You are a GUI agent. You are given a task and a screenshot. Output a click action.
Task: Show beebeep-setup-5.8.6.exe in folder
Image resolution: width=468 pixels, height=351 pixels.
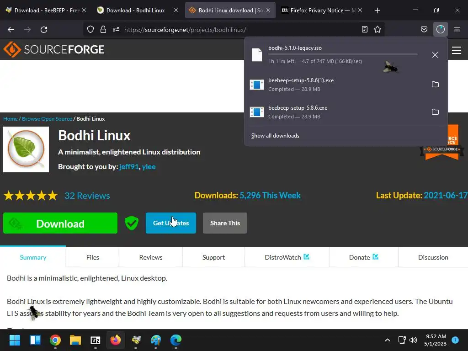(x=435, y=112)
